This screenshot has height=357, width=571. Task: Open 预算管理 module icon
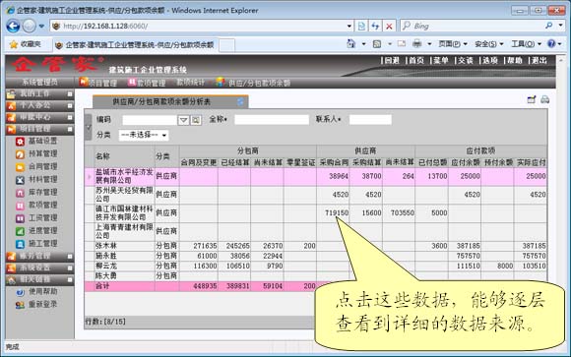click(x=20, y=154)
